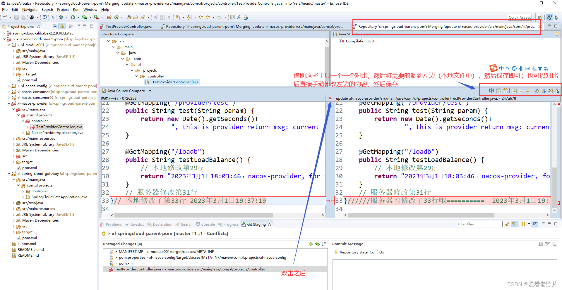Add all files to index (double plus)
The width and height of the screenshot is (562, 290).
point(317,244)
